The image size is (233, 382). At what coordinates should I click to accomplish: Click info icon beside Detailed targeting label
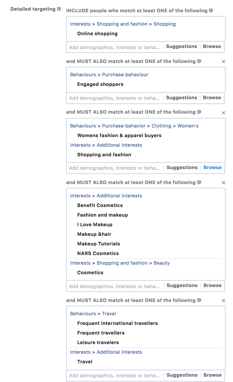[x=59, y=9]
